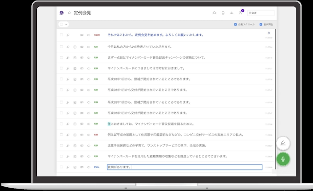Click the download icon in the header
The image size is (313, 191).
tap(232, 13)
